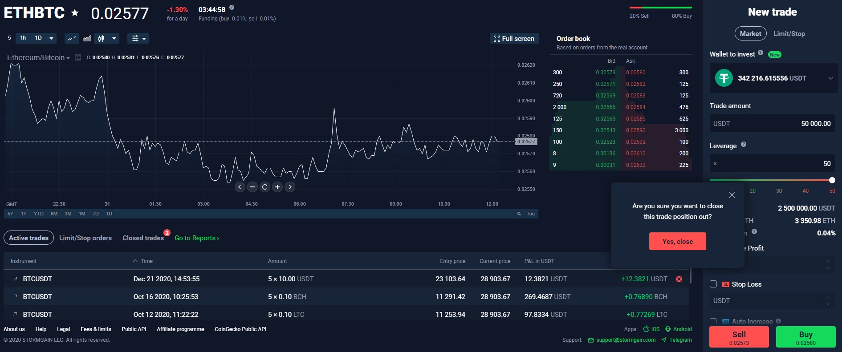This screenshot has height=352, width=842.
Task: Focus the Stop Loss USDT field
Action: pyautogui.click(x=773, y=301)
